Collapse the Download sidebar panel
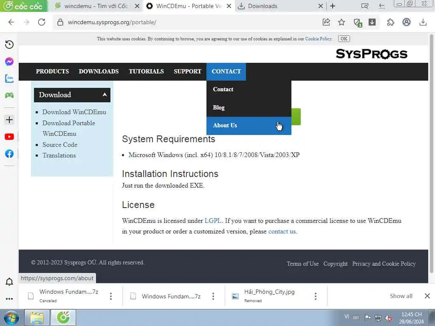 tap(105, 95)
